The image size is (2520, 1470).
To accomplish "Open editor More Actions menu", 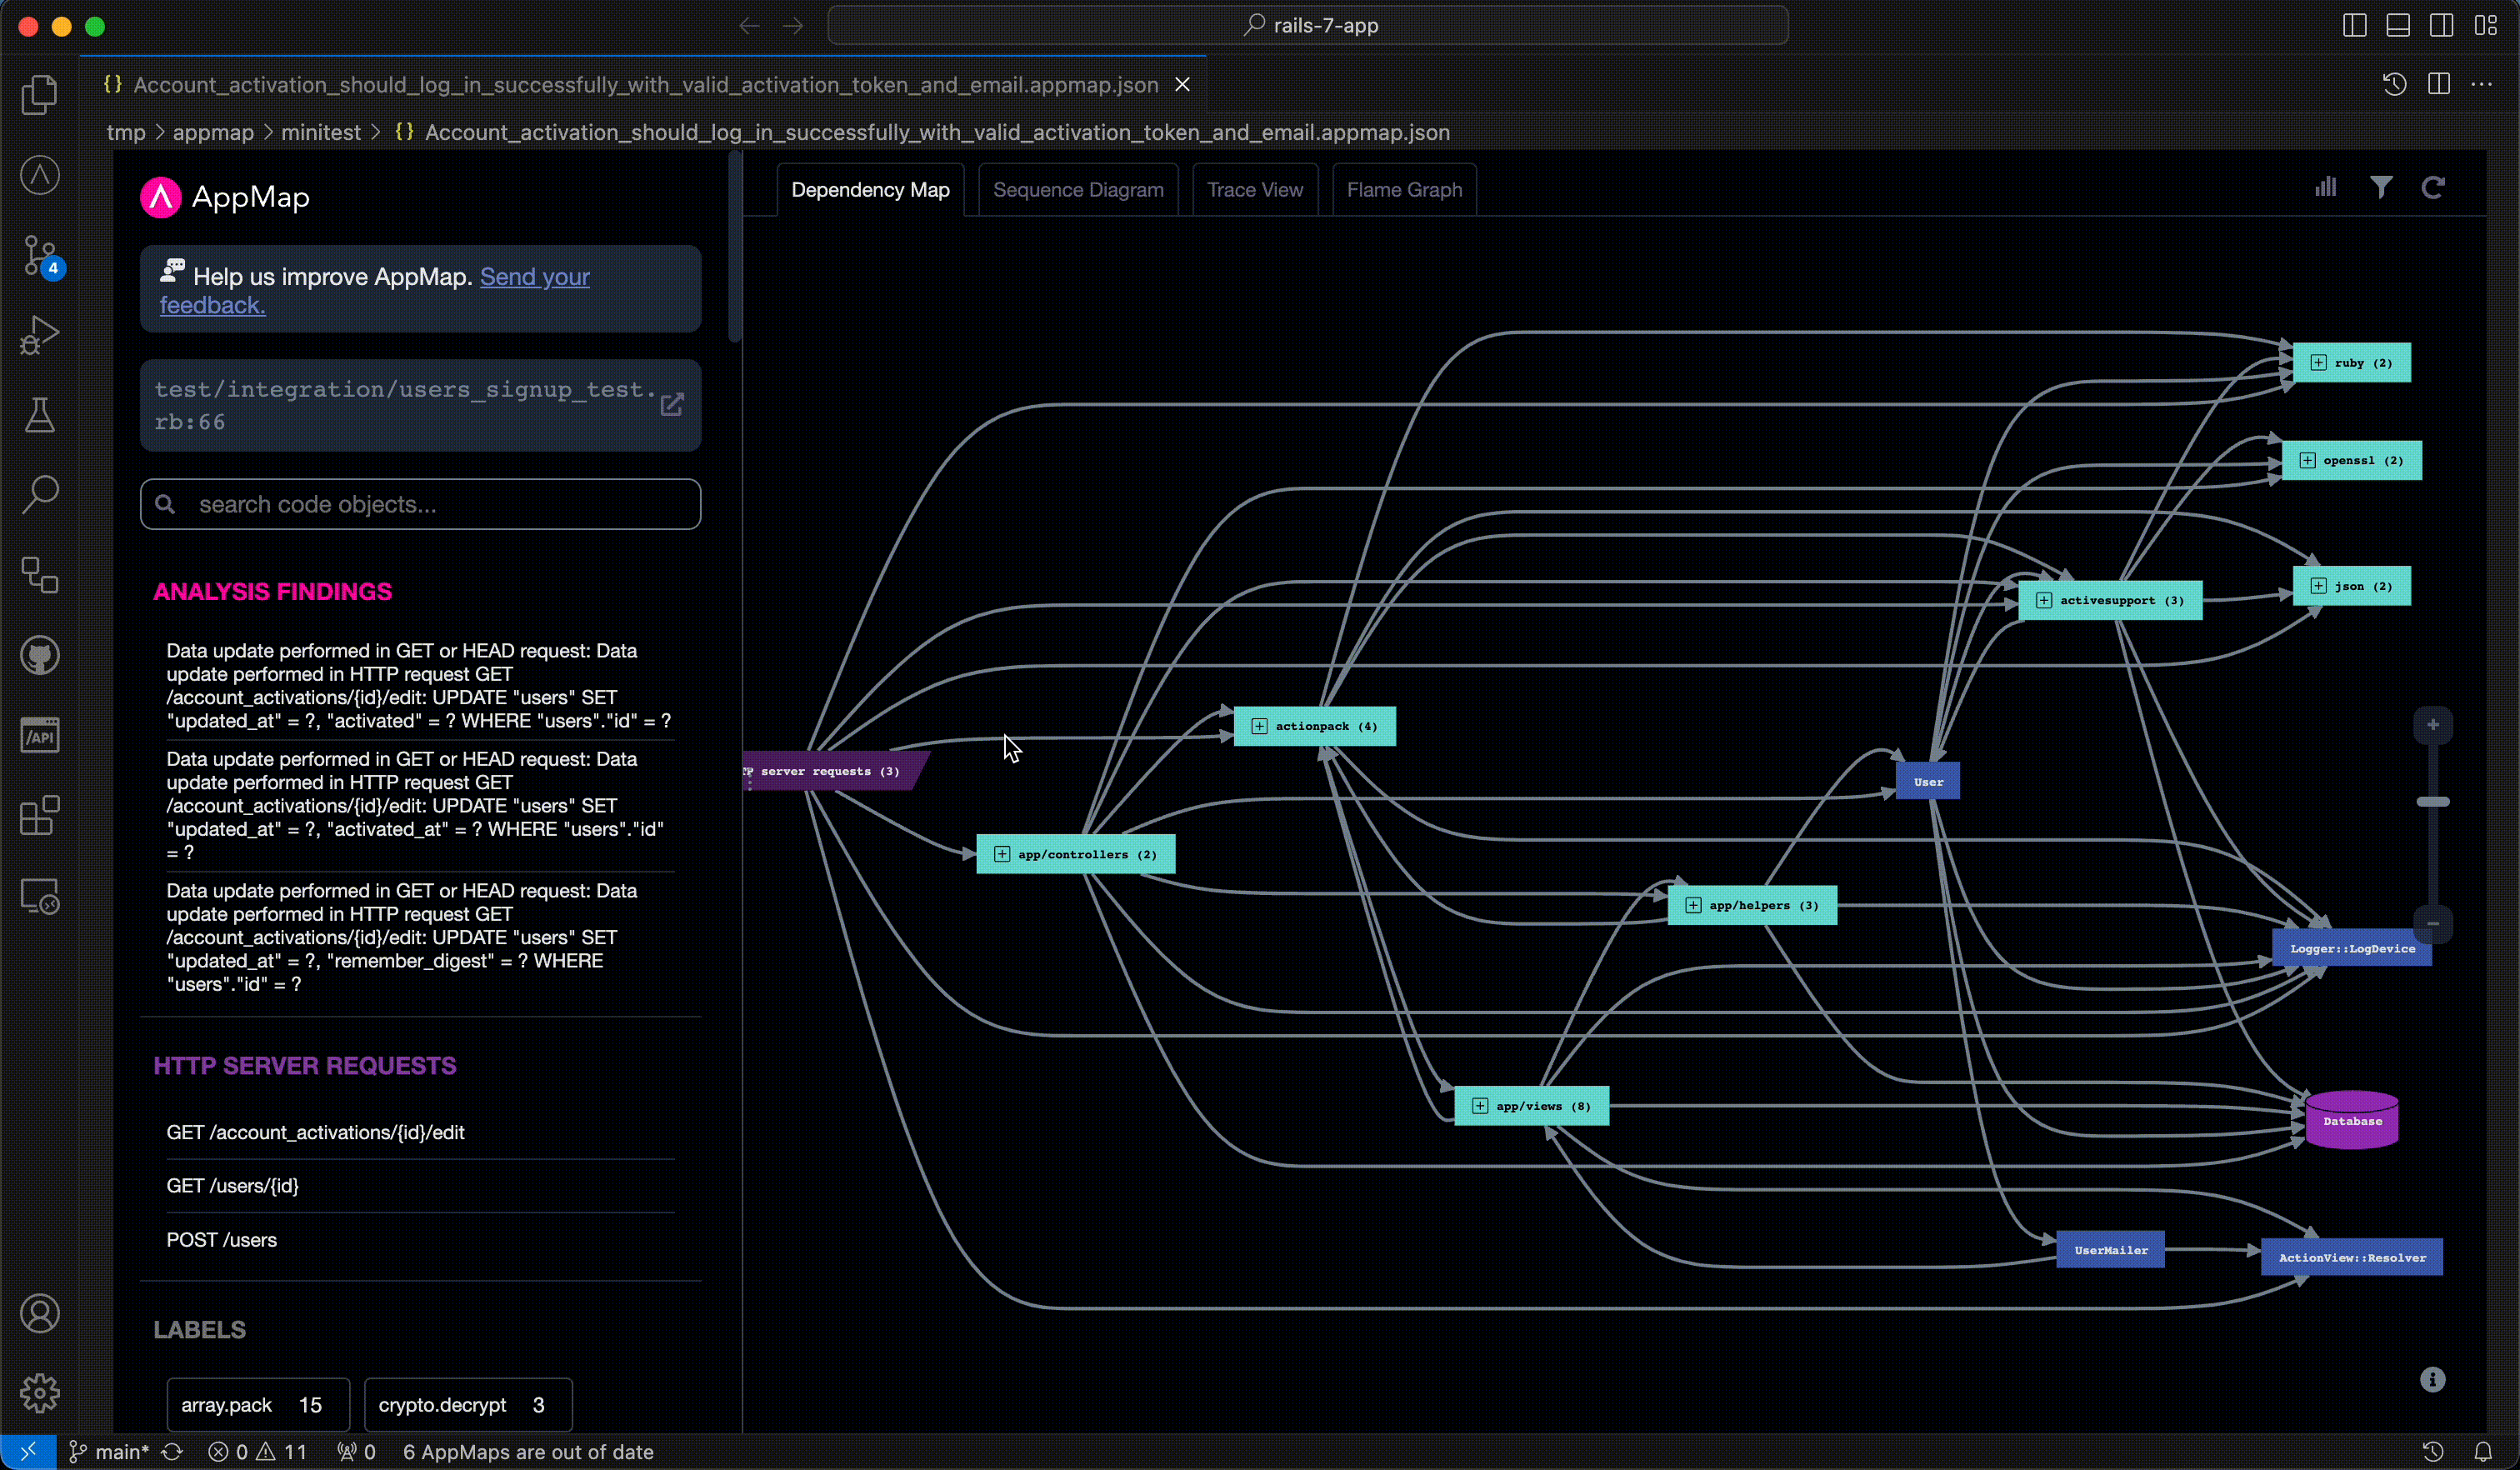I will [2482, 84].
